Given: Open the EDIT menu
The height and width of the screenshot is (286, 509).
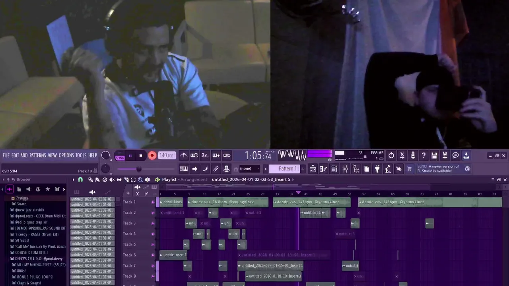Looking at the screenshot, I should point(15,155).
